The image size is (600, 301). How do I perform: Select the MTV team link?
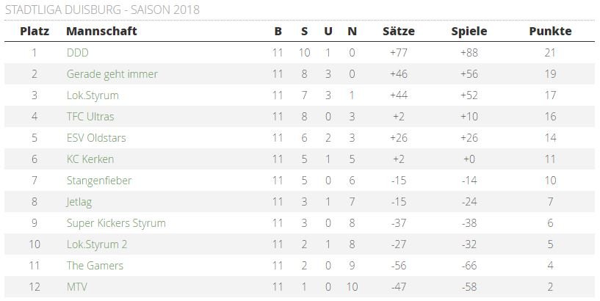tap(76, 287)
